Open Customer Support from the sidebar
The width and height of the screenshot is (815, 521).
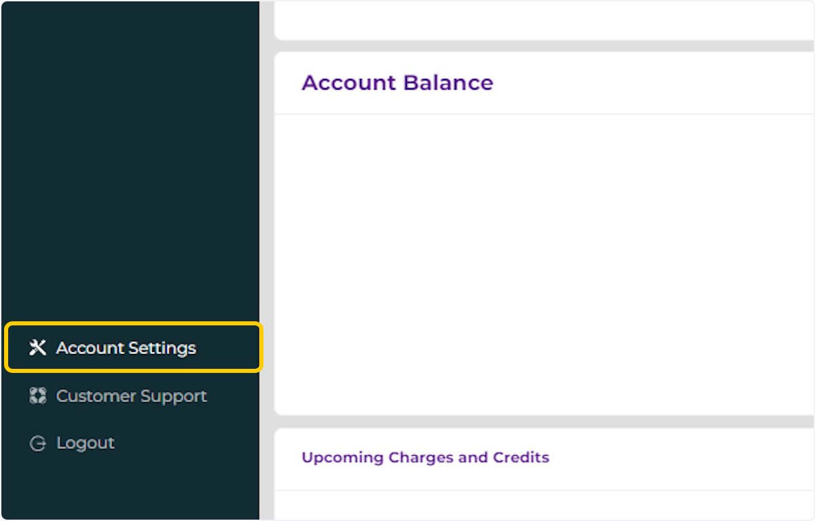[x=131, y=395]
